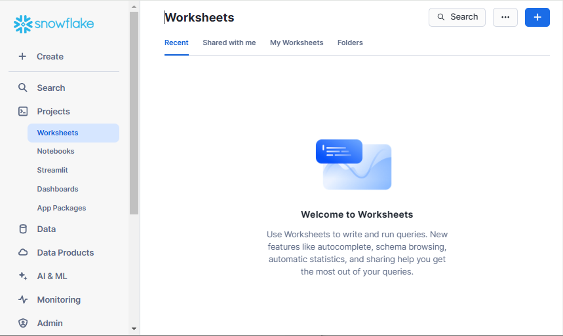Click the worksheets illustration graphic
563x336 pixels.
point(354,165)
